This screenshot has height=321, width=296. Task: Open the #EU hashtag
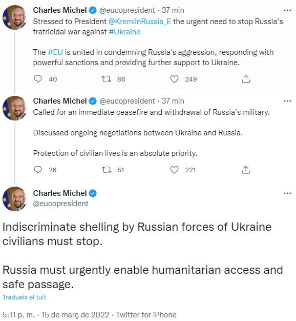click(x=55, y=52)
